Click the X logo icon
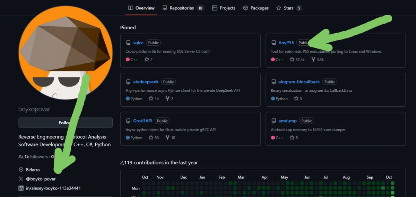 point(21,179)
